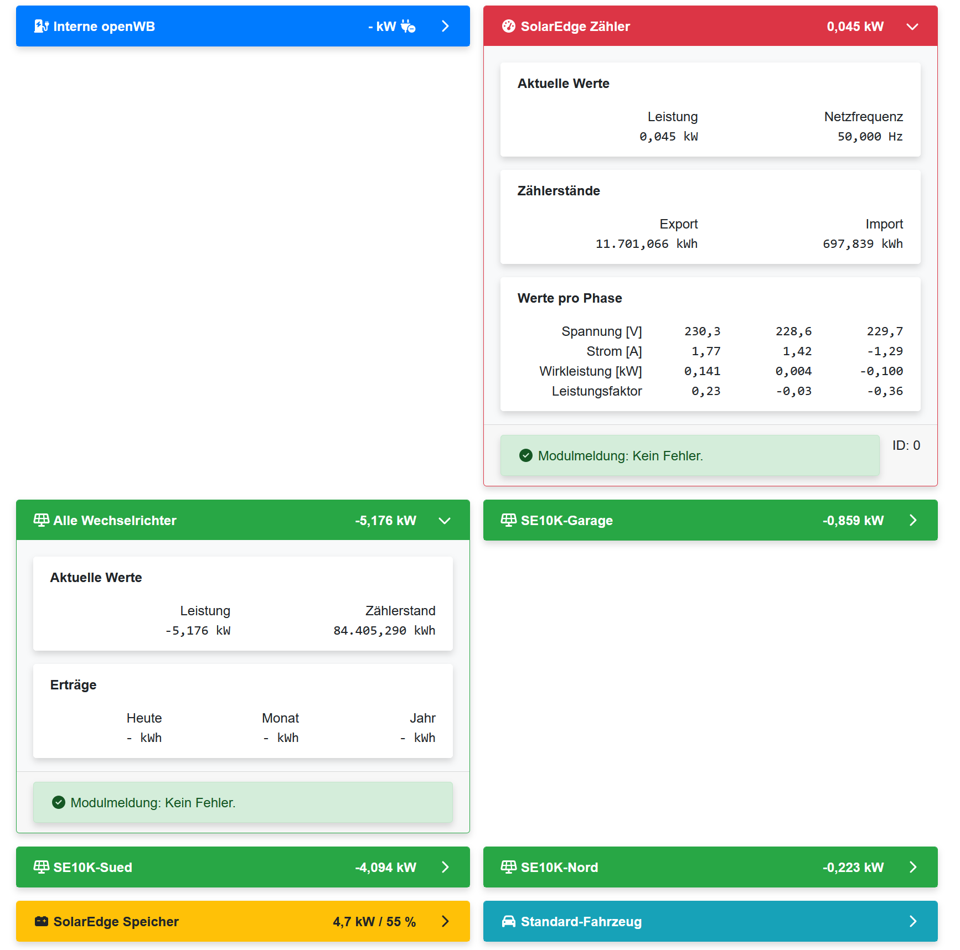Click the Netzfrequenz value 50,000 Hz
This screenshot has height=950, width=960.
[x=870, y=136]
